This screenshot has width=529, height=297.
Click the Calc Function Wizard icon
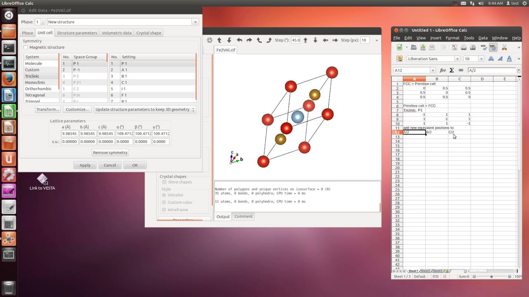tap(443, 70)
